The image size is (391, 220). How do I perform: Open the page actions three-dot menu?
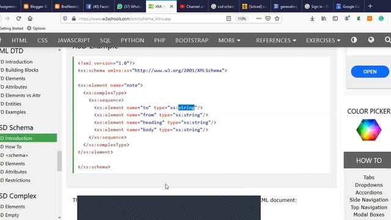coord(259,18)
